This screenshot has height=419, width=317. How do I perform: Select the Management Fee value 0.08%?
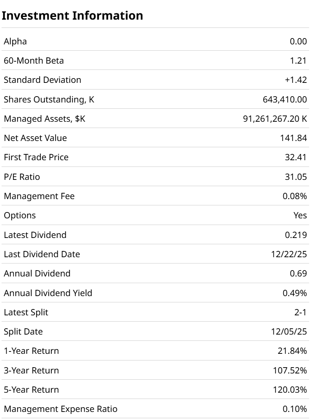click(x=295, y=196)
